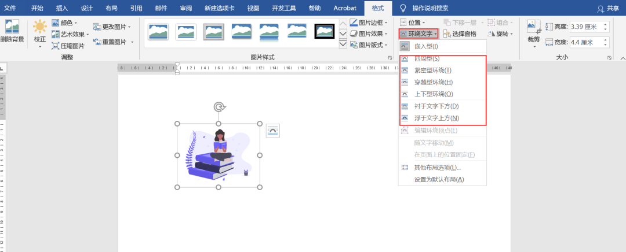Open the 图片效果 picture effects menu
The width and height of the screenshot is (626, 252).
(369, 34)
